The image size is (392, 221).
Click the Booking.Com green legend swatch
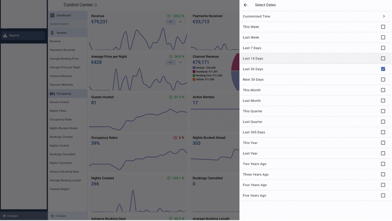[x=194, y=76]
